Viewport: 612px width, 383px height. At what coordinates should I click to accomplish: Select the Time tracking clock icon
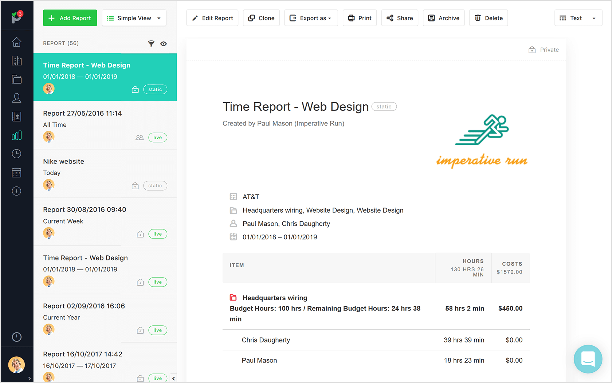16,154
